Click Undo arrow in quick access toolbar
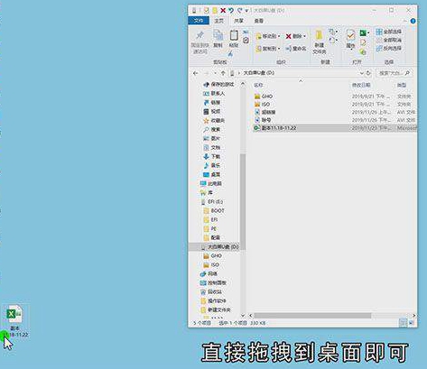Screen dimensions: 427x369 coord(231,11)
